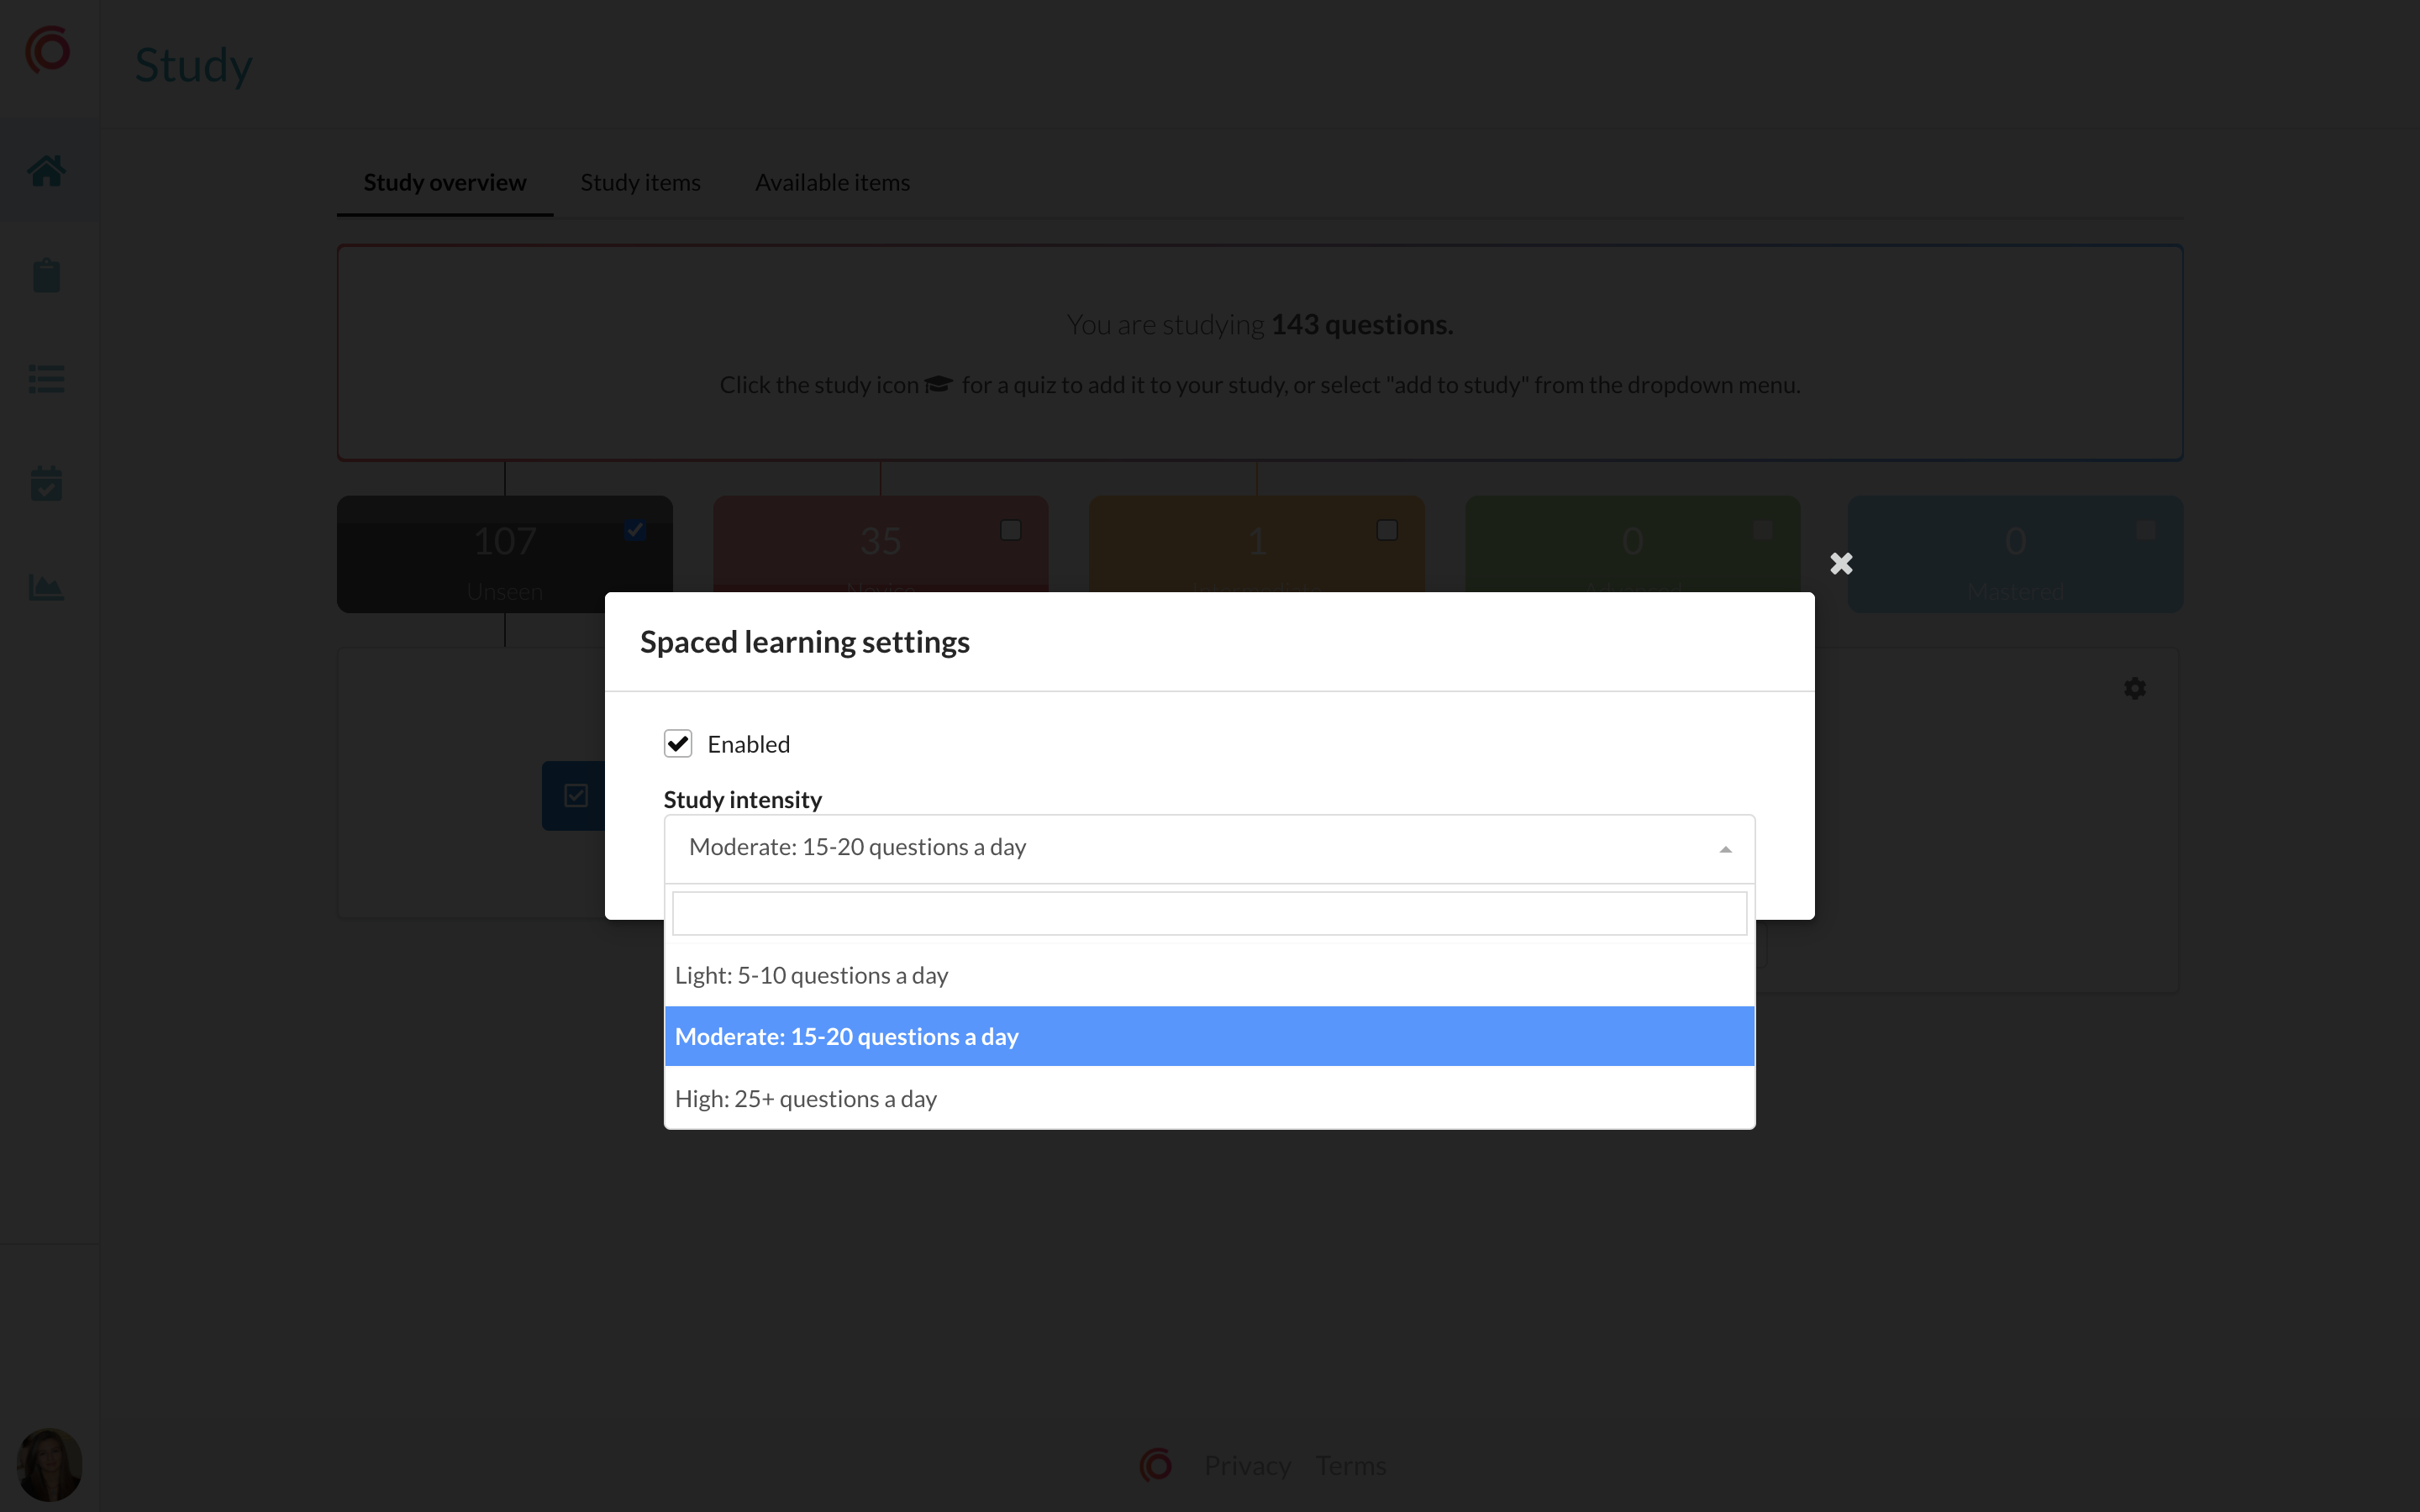The image size is (2420, 1512).
Task: Click the blue Mastered card
Action: (x=2015, y=554)
